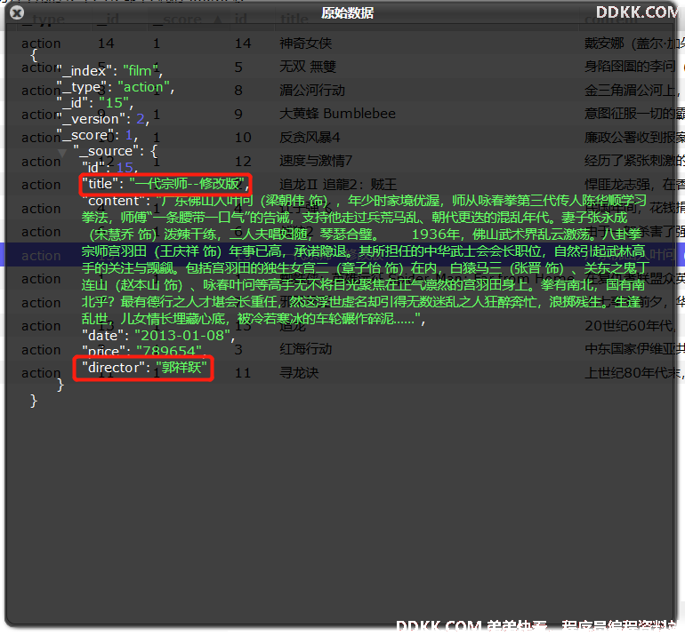Click the 戴安娜 content cell in the table
Image resolution: width=685 pixels, height=636 pixels.
point(633,44)
